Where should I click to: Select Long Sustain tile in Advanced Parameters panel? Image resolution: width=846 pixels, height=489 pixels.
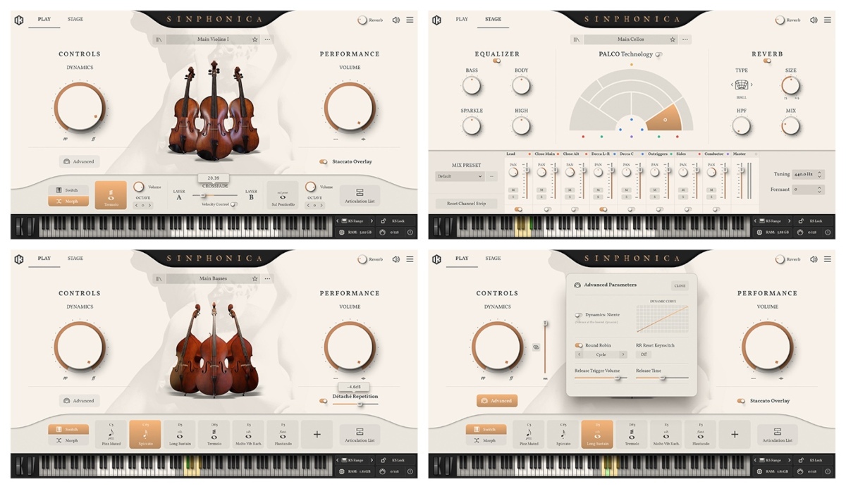(x=597, y=434)
